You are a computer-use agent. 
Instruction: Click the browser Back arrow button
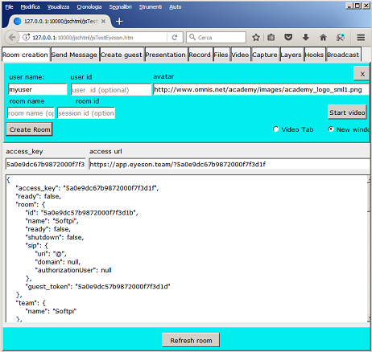click(x=12, y=37)
